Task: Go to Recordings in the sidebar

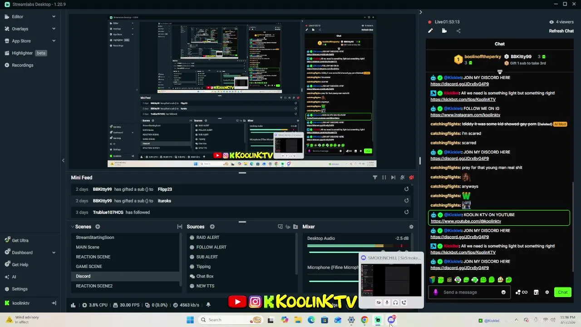Action: 23,65
